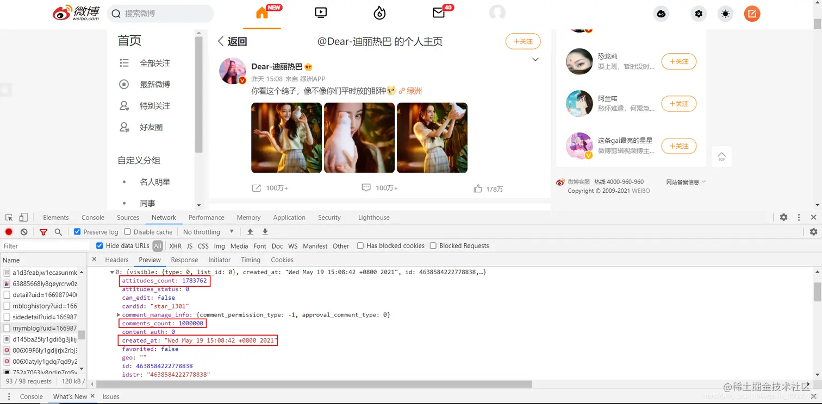Screen dimensions: 822x404
Task: Click the orange compose post icon
Action: click(x=752, y=14)
